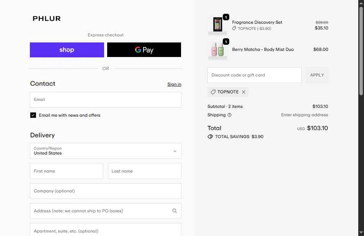Click the Last name field
The image size is (364, 236).
tap(144, 171)
